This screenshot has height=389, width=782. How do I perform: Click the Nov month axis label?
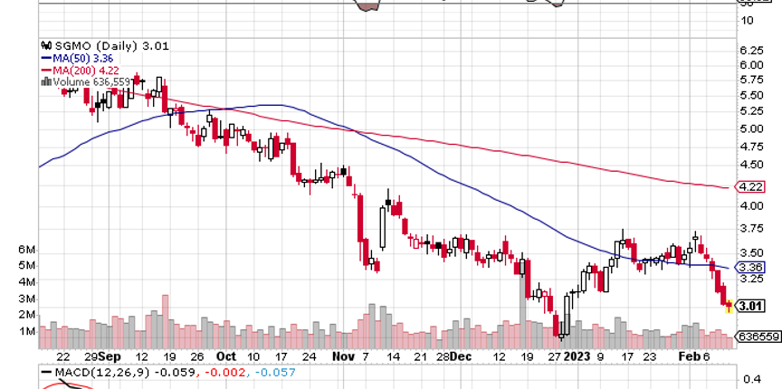click(x=343, y=357)
